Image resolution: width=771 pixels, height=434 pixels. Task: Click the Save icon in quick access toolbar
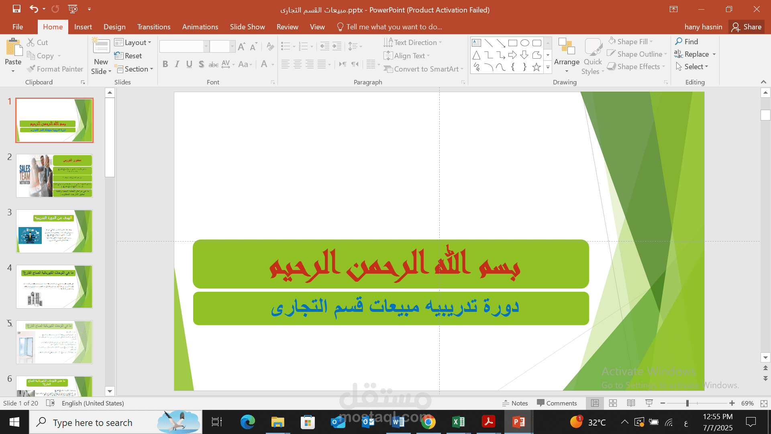click(16, 9)
